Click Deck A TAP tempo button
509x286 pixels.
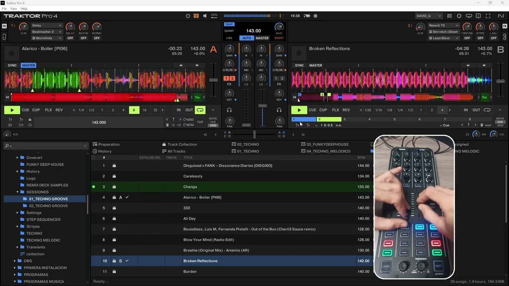(200, 122)
